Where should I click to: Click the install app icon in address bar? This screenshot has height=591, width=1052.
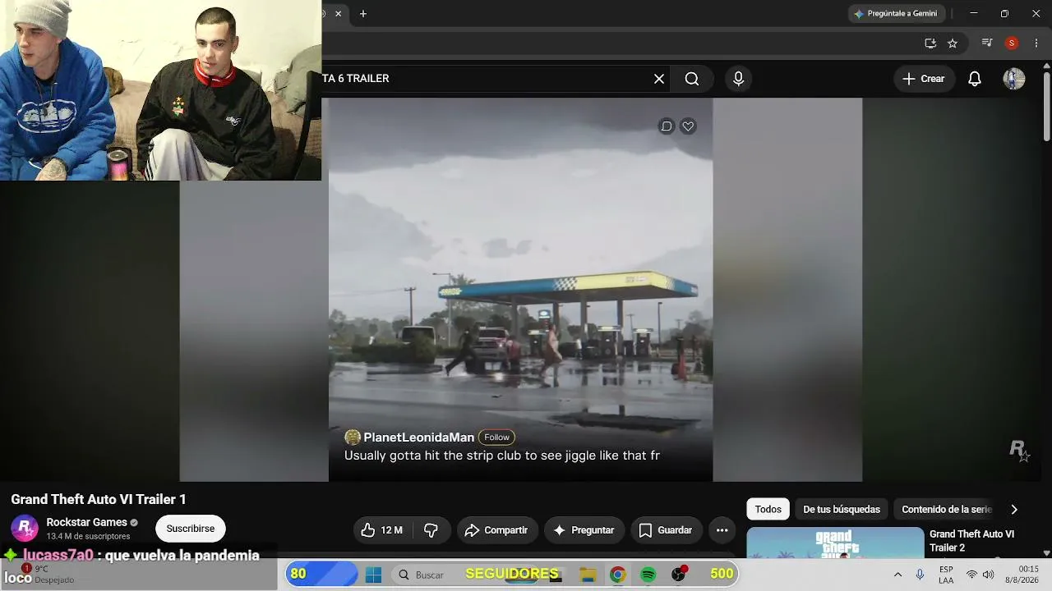pos(930,43)
